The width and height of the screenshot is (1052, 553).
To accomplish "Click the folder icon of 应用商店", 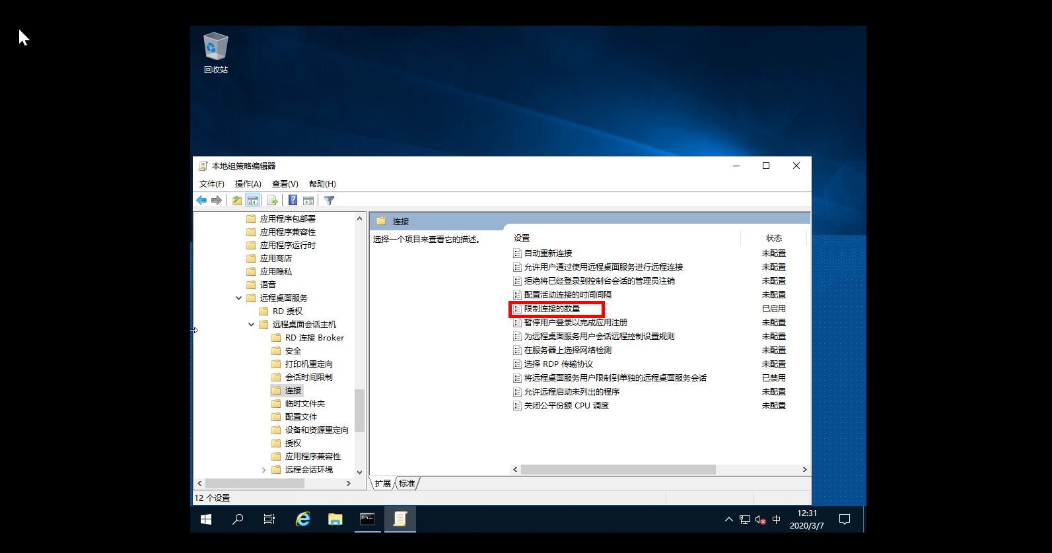I will (251, 259).
